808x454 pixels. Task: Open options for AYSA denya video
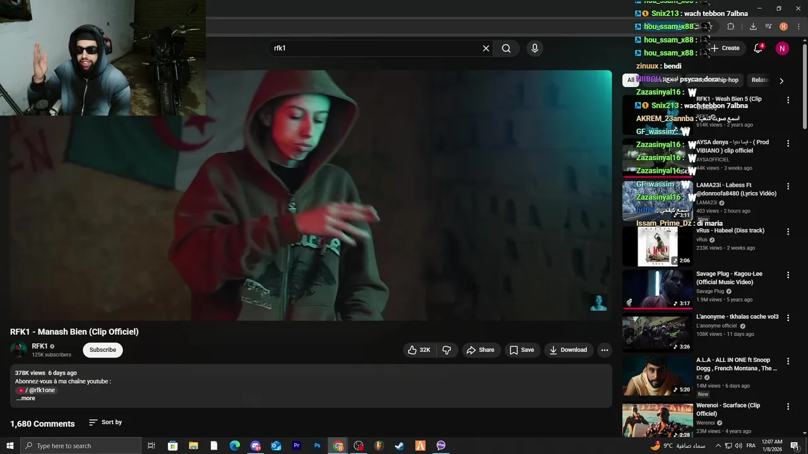click(x=788, y=143)
